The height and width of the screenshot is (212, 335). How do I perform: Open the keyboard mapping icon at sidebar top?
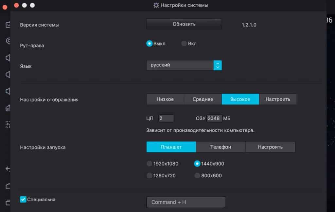tap(8, 24)
